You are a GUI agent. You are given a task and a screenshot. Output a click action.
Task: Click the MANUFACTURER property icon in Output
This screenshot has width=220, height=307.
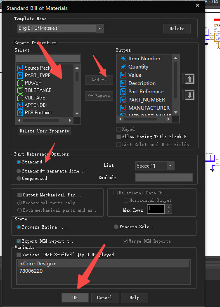(123, 108)
